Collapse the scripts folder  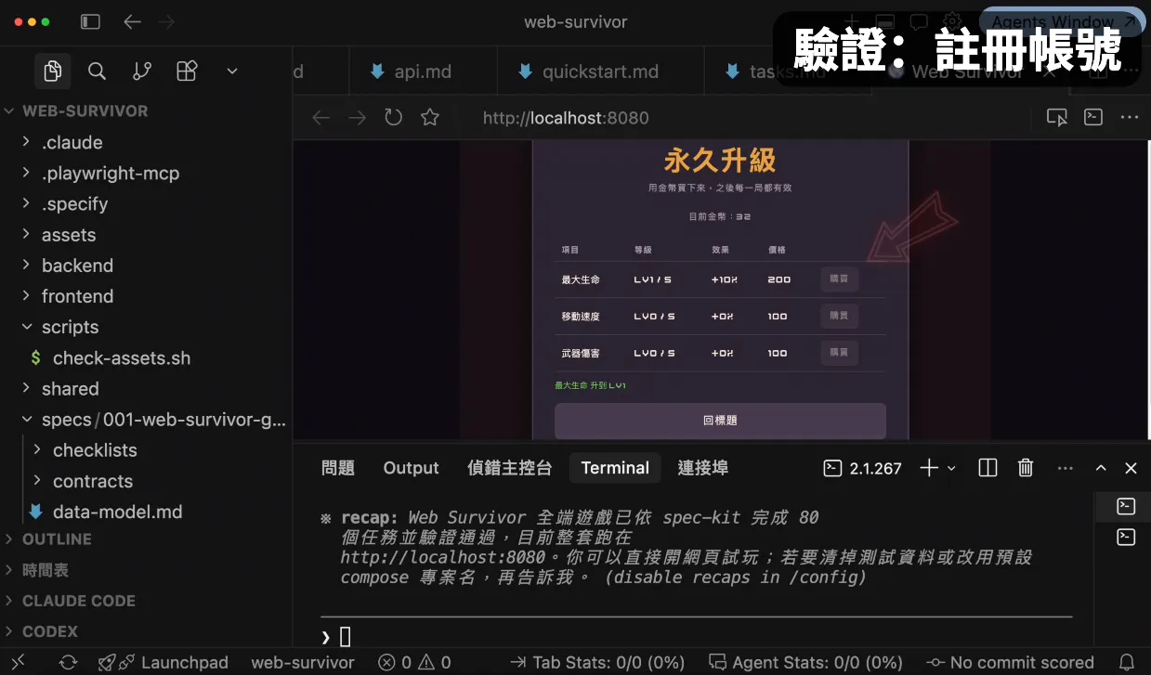coord(146,327)
